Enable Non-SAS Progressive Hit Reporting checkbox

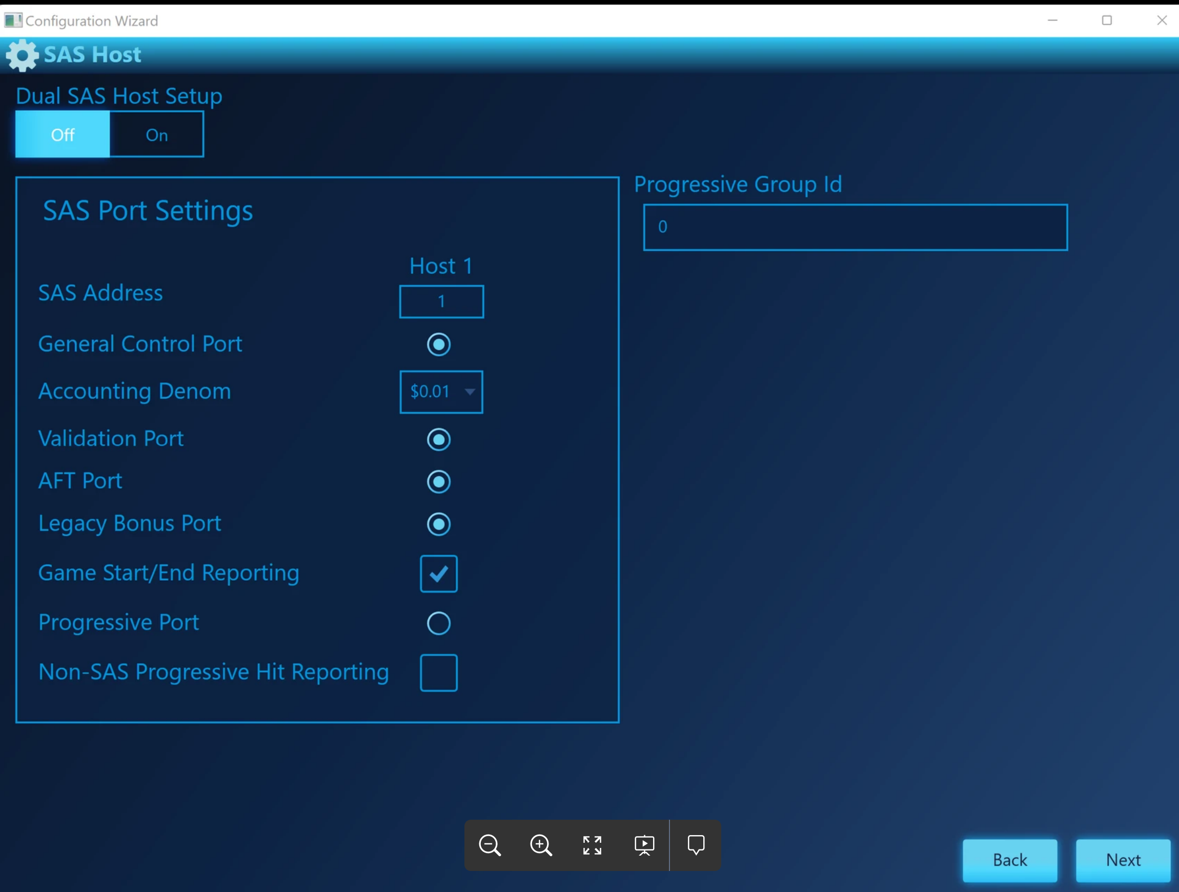pyautogui.click(x=438, y=673)
